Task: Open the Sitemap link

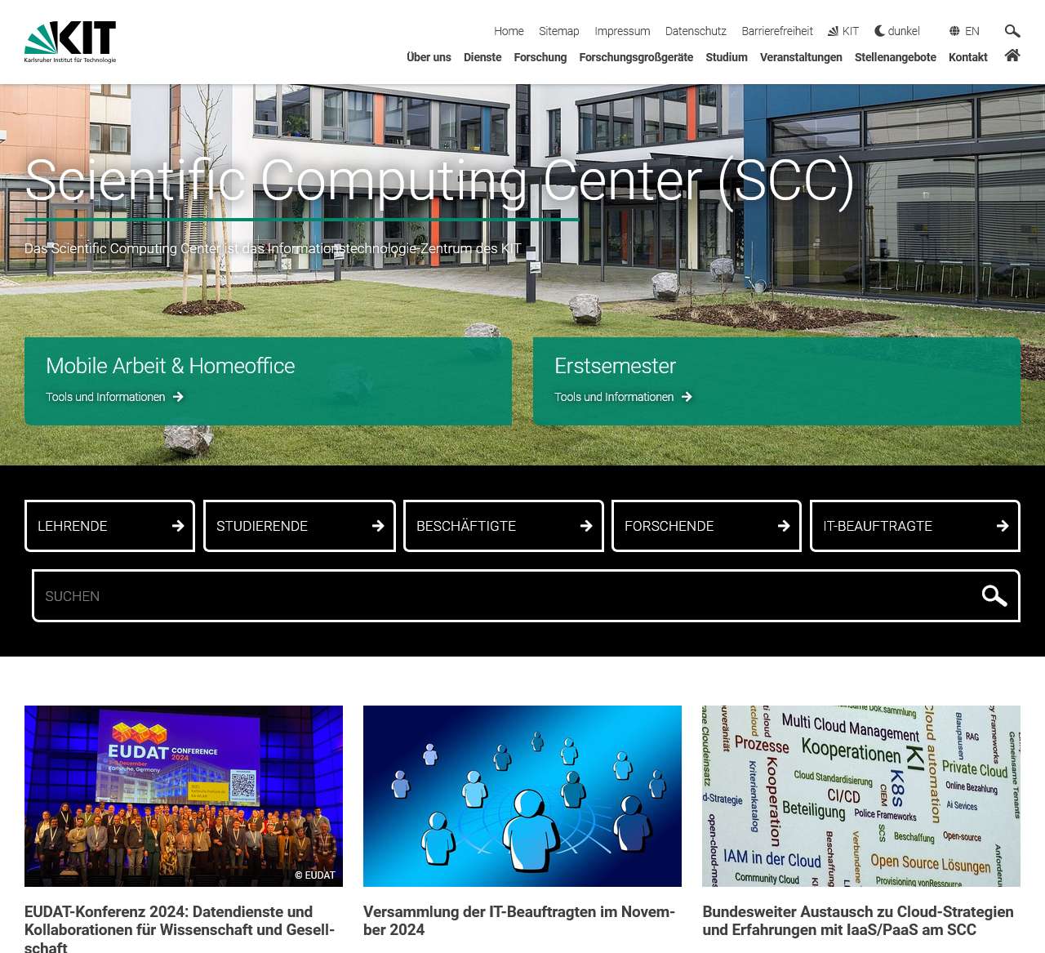Action: tap(558, 31)
